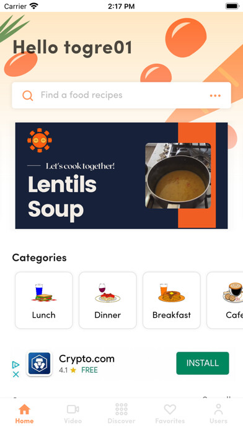
Task: Open the Lentils Soup pot photo
Action: (x=178, y=176)
